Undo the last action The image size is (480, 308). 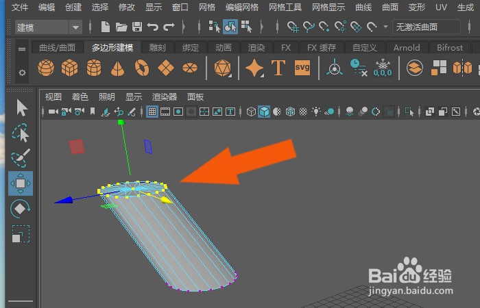pos(152,27)
